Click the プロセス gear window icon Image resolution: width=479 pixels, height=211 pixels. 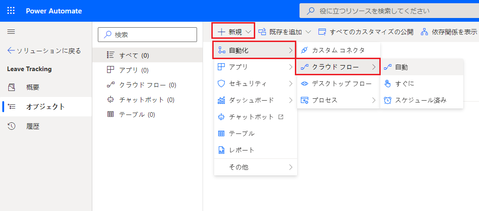(304, 100)
